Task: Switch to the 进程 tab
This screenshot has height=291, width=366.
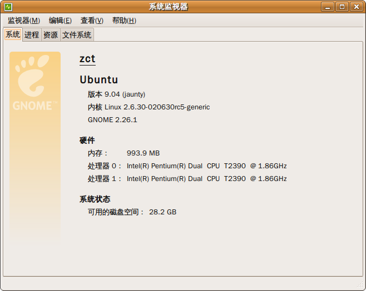Action: point(32,35)
